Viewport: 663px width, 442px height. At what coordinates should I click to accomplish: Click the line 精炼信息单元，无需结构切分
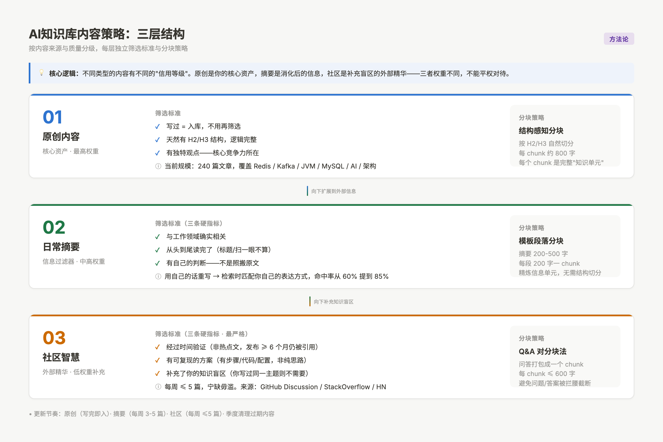coord(560,273)
